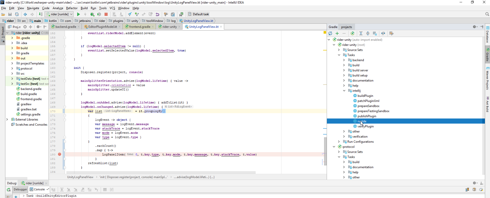Open Maven Projects side tool window
Screen dimensions: 490x198
tap(487, 78)
